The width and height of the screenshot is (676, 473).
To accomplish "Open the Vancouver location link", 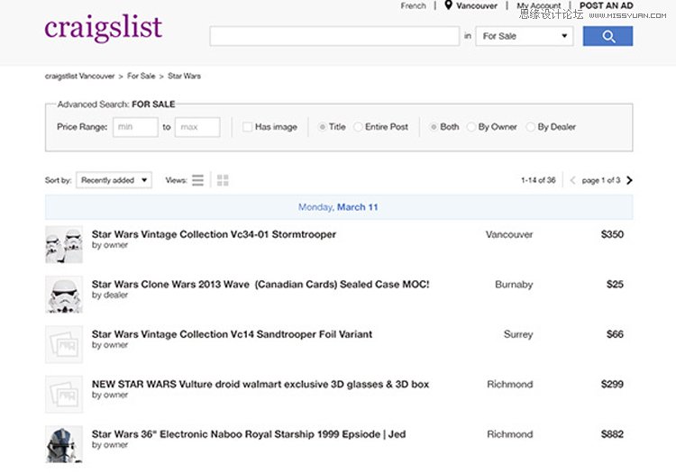I will click(x=477, y=5).
